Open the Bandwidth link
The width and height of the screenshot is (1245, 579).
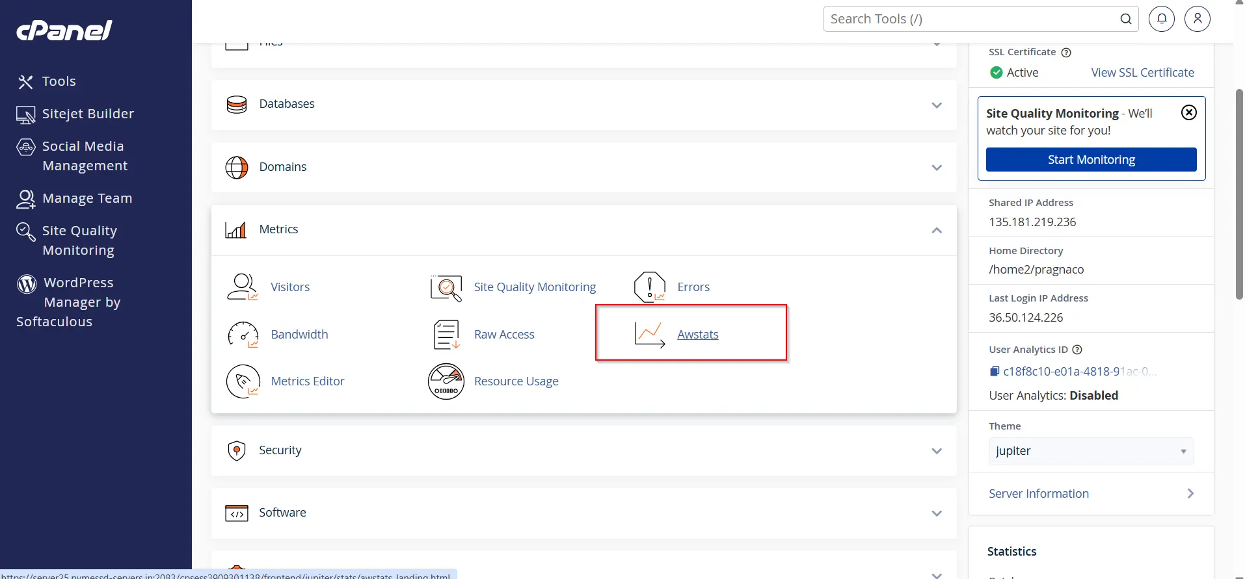pos(299,335)
